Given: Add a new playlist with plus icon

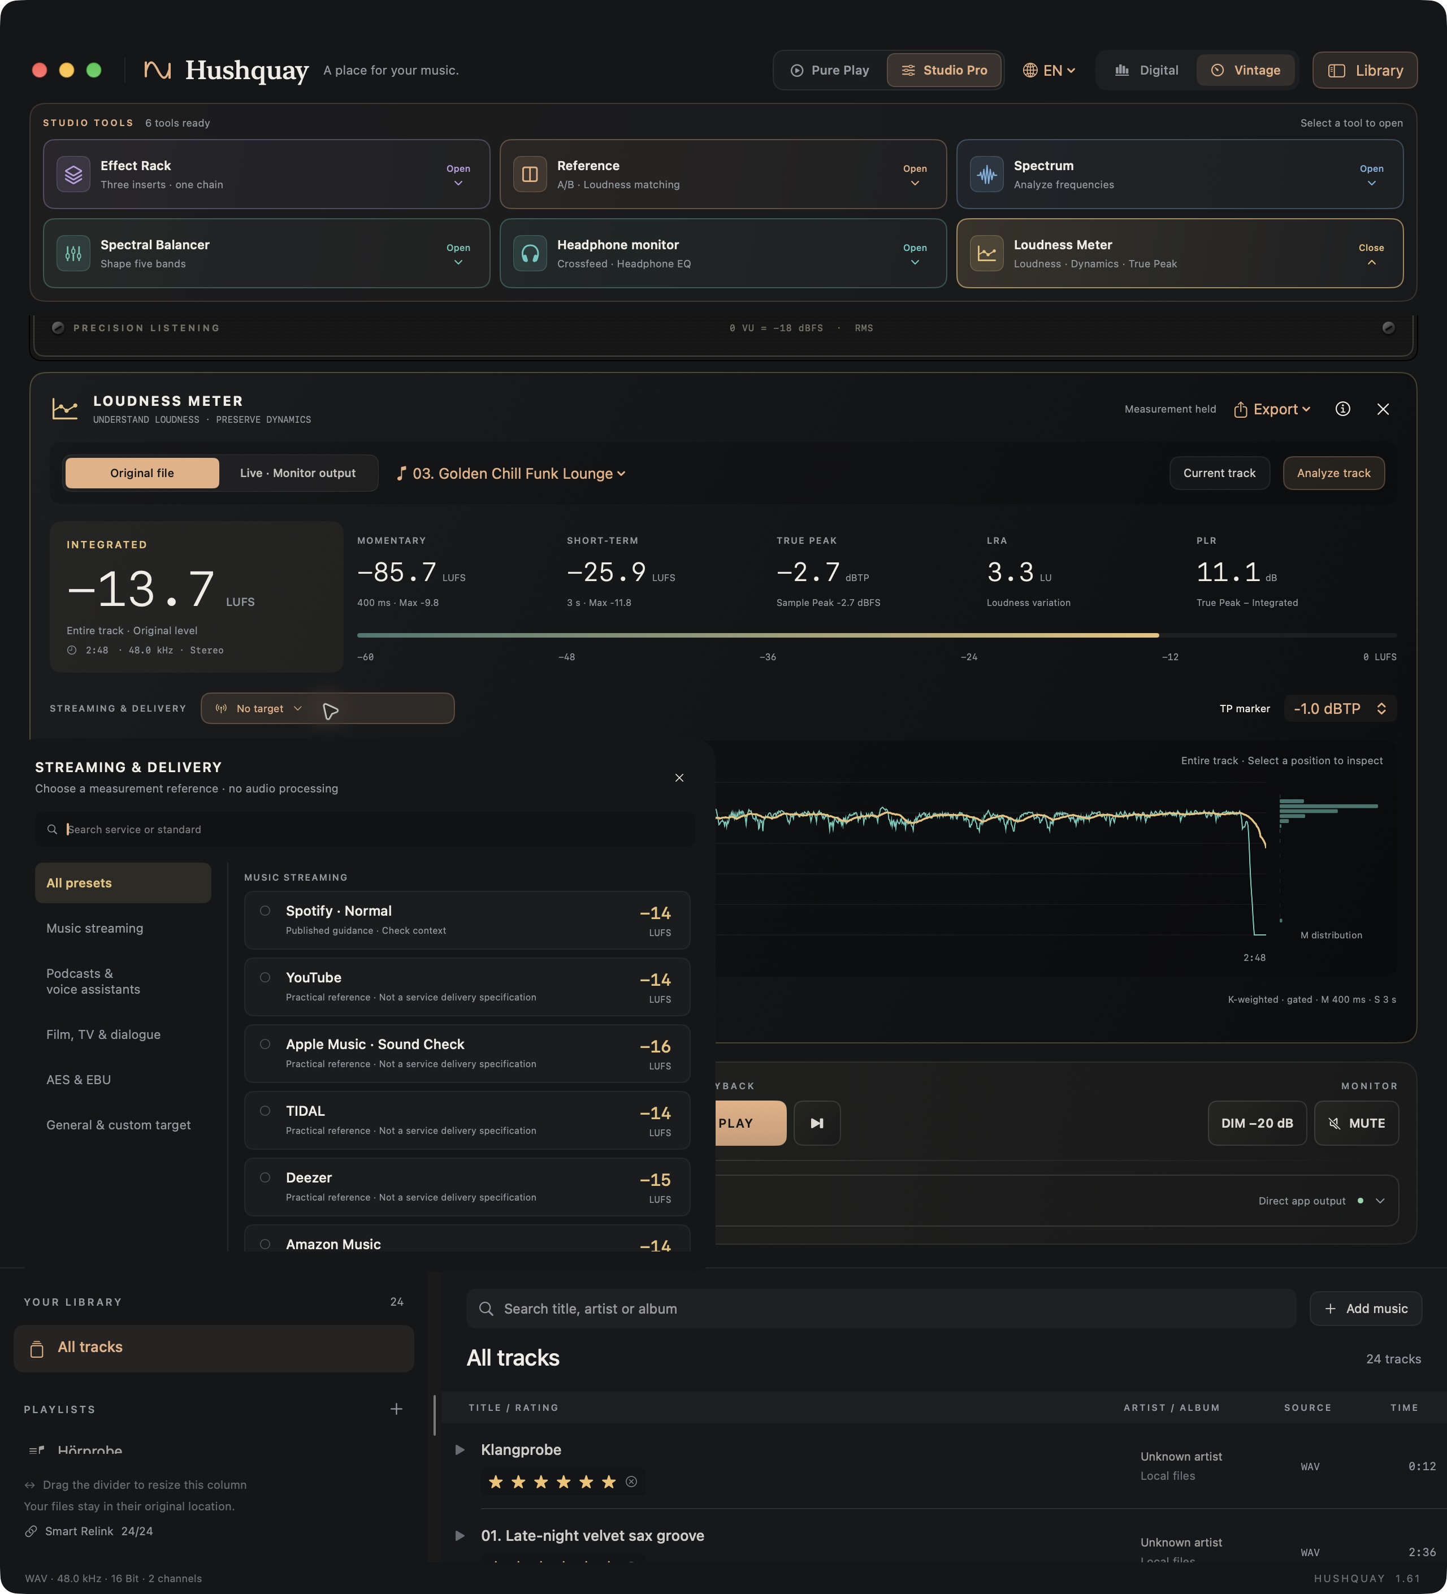Looking at the screenshot, I should point(396,1408).
